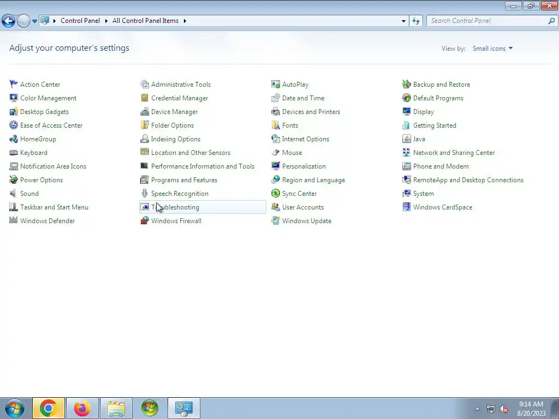Screen dimensions: 559x419
Task: Click the Search Control Panel field
Action: tap(486, 21)
